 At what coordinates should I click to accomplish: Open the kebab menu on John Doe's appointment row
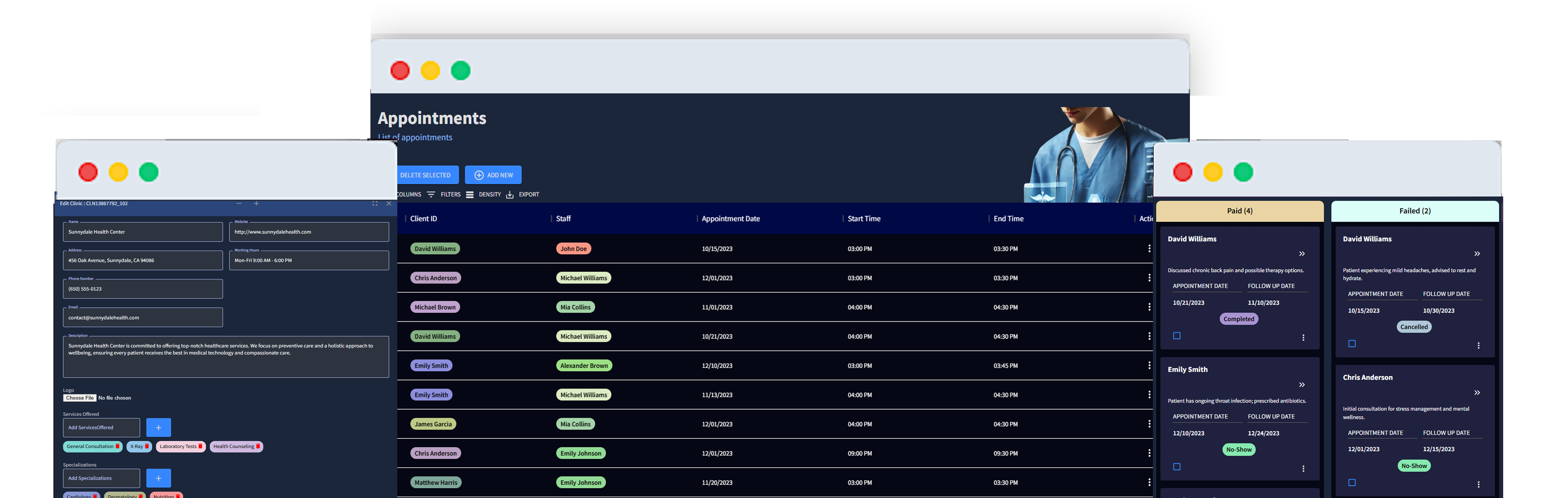click(x=1149, y=248)
